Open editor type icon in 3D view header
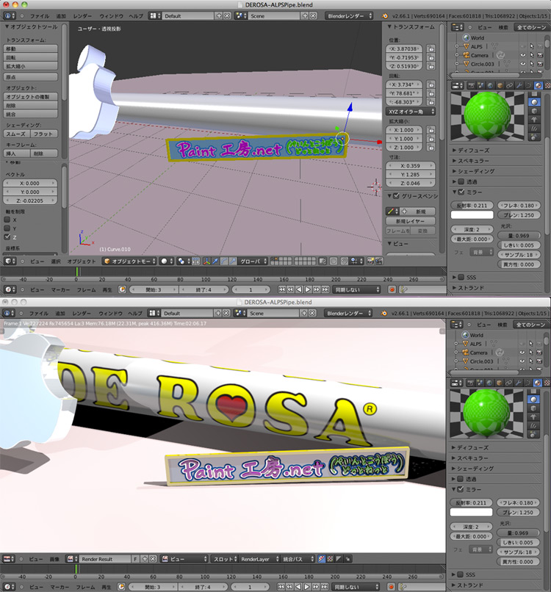The width and height of the screenshot is (551, 592). (x=9, y=261)
